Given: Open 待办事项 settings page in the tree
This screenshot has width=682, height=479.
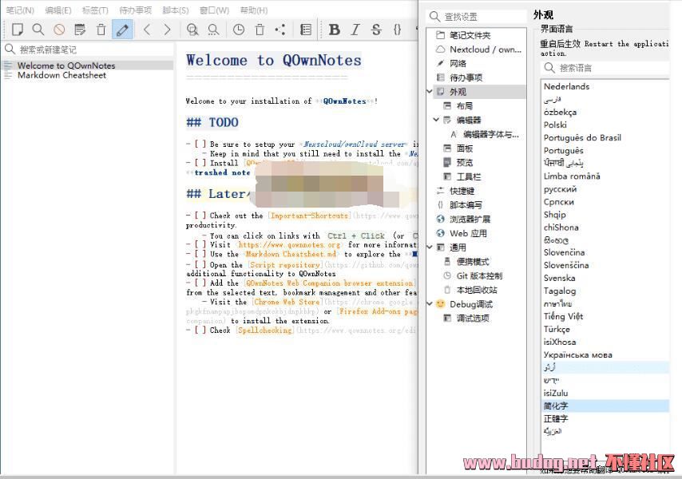Looking at the screenshot, I should pos(466,77).
